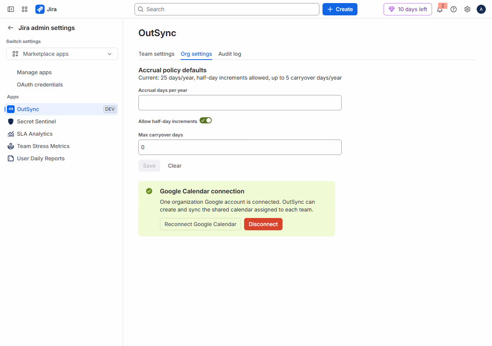Select OutSync app in sidebar
This screenshot has height=346, width=492.
(x=61, y=109)
